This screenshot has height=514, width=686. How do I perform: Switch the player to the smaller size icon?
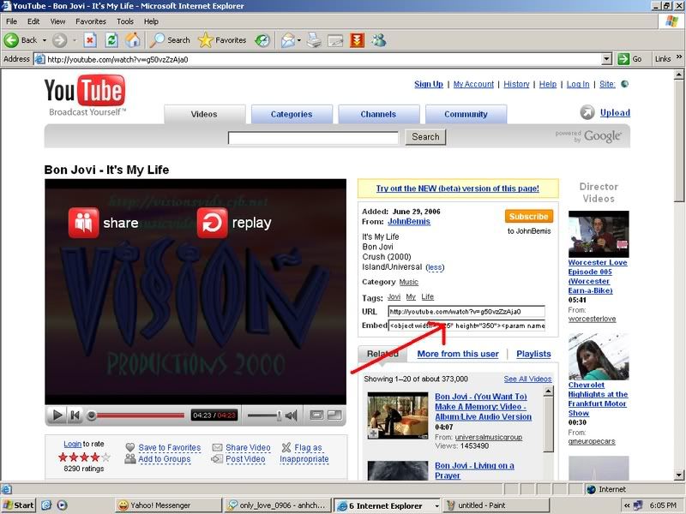[316, 415]
